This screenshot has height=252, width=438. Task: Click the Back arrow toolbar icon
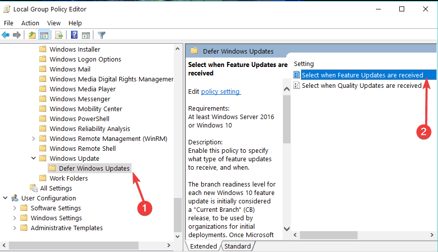point(5,35)
